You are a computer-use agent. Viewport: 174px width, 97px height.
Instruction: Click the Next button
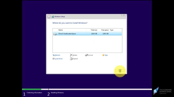(120, 71)
